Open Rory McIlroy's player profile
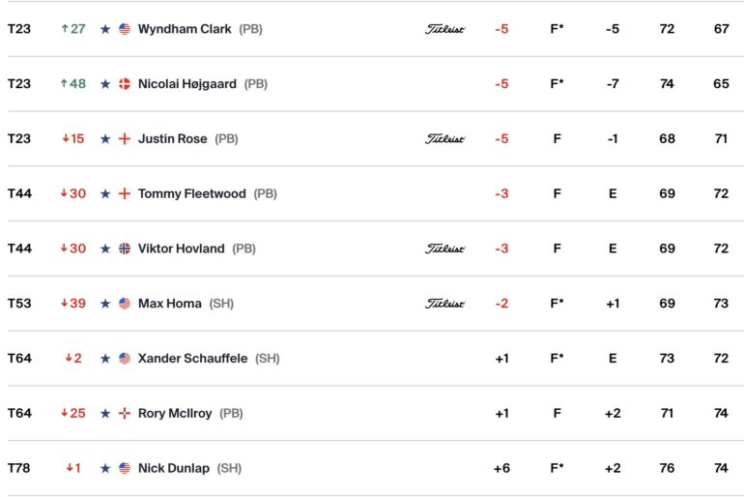The image size is (744, 497). point(175,414)
